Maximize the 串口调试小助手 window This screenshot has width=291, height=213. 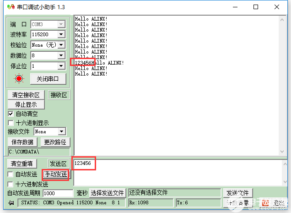[x=256, y=7]
